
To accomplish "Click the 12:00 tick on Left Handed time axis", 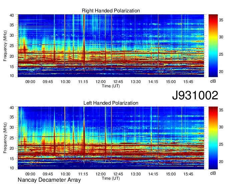I will pos(100,174).
